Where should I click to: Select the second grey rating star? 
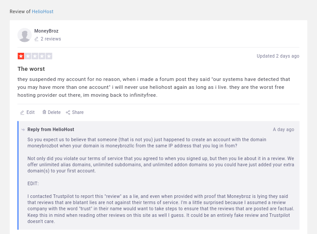click(28, 56)
